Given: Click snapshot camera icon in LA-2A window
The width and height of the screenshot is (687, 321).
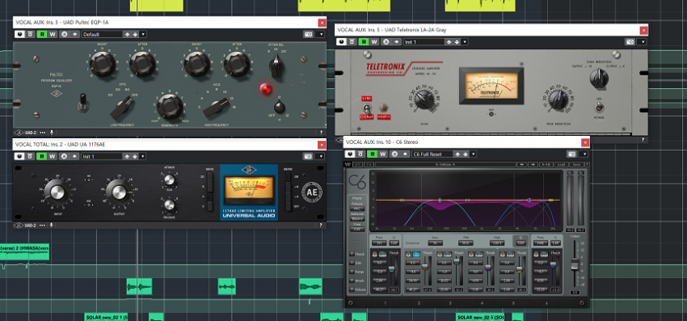Looking at the screenshot, I should 630,42.
